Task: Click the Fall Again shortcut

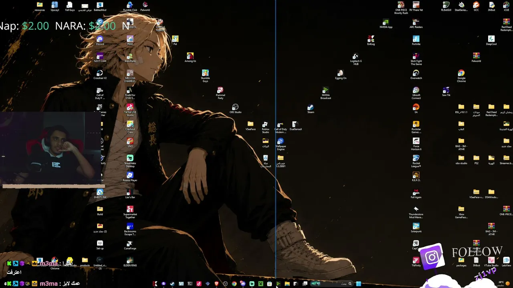Action: click(x=416, y=194)
